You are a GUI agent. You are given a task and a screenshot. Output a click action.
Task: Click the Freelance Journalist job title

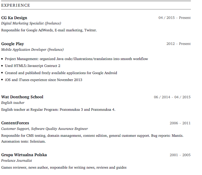click(17, 161)
